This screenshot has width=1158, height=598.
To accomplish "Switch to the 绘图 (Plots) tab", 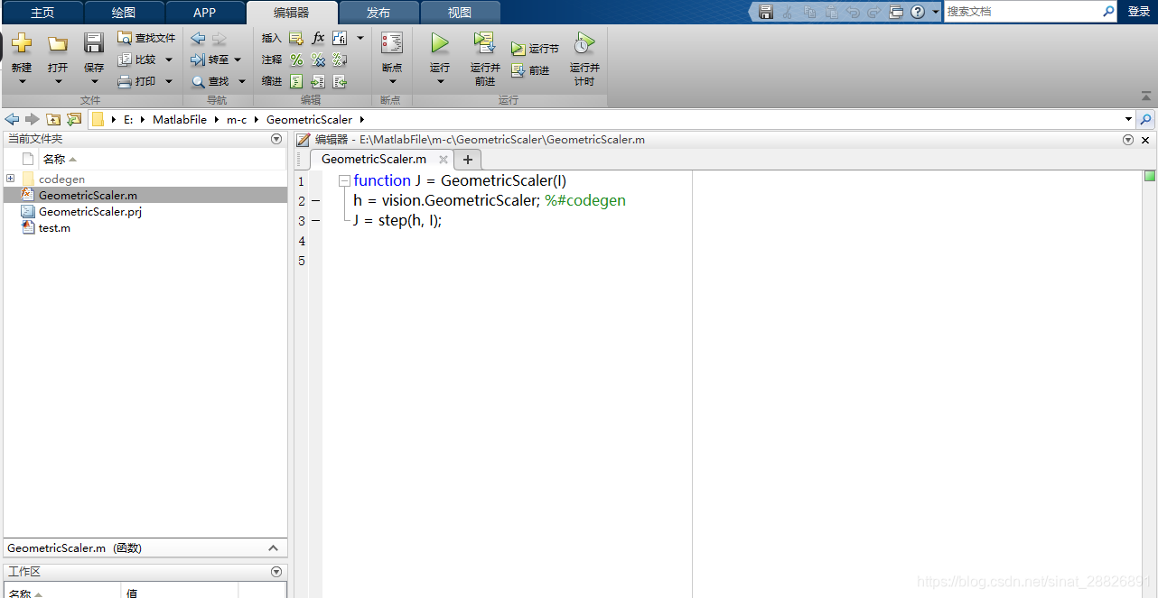I will click(x=125, y=13).
